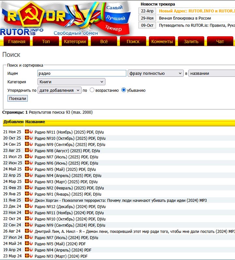235x260 pixels.
Task: Go to the Категории menu tab
Action: [x=75, y=41]
